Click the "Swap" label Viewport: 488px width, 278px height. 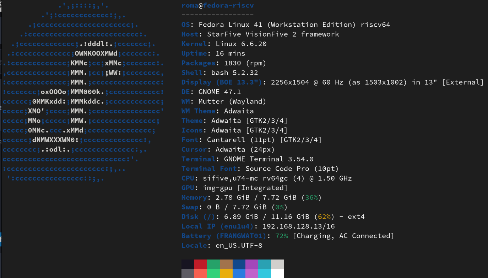190,207
